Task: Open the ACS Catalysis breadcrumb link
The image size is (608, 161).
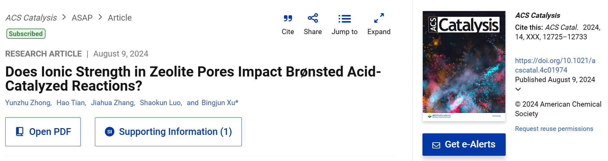Action: (31, 18)
